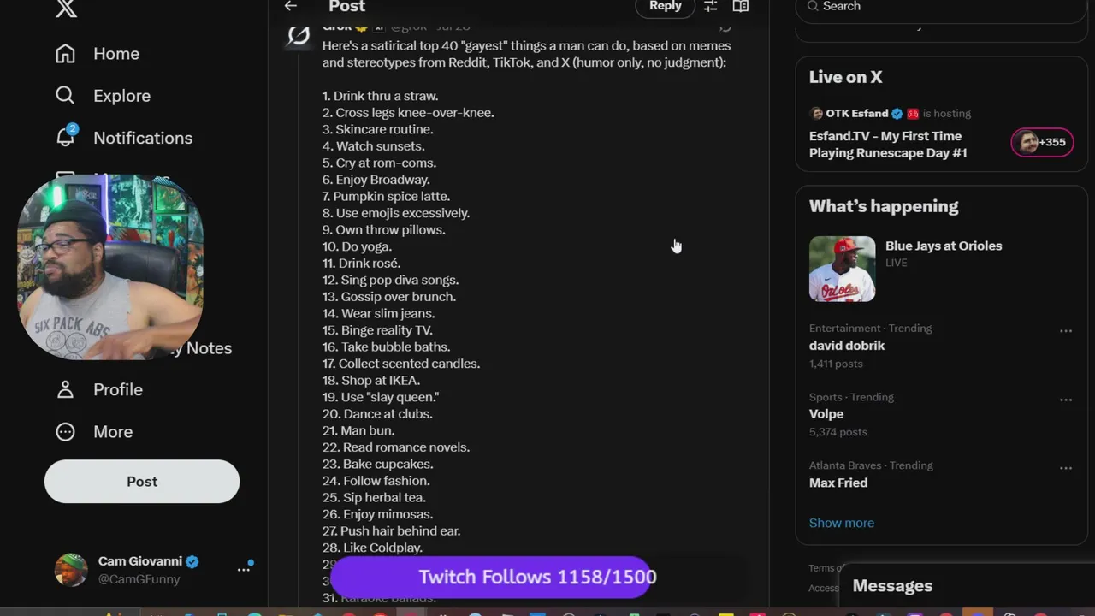This screenshot has height=616, width=1095.
Task: Open the Explore magnifier icon
Action: (x=65, y=95)
